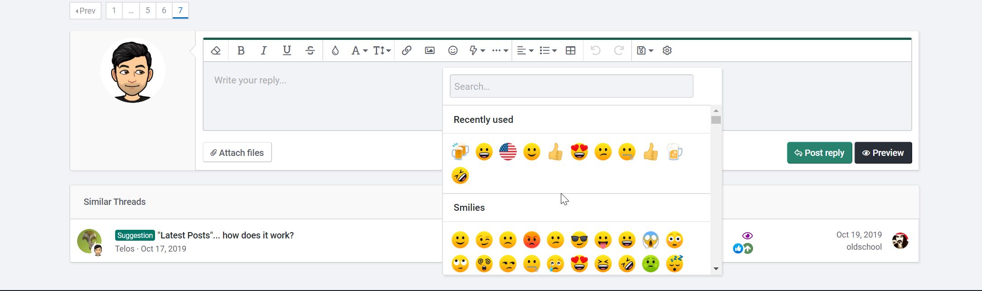Screen dimensions: 982x291
Task: Open thread "Latest Posts"... how does it work?
Action: pyautogui.click(x=225, y=235)
